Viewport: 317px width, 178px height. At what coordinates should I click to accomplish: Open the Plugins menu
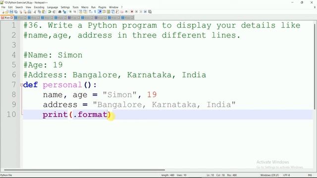102,7
